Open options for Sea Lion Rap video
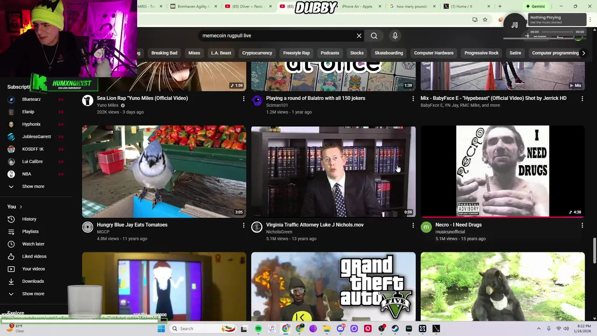 (243, 98)
